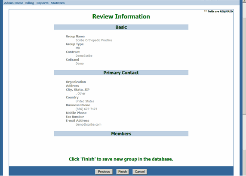Viewport: 246px width, 176px height.
Task: Click the fields are REQUIRED note
Action: pyautogui.click(x=218, y=12)
